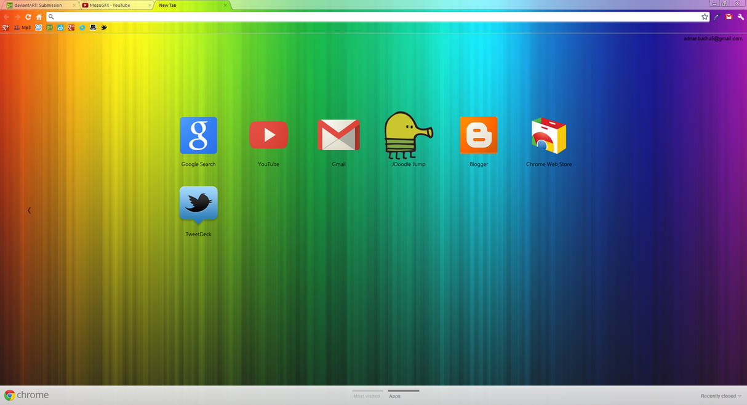Open the feather extension icon
Screen dimensions: 747x405
tap(716, 17)
